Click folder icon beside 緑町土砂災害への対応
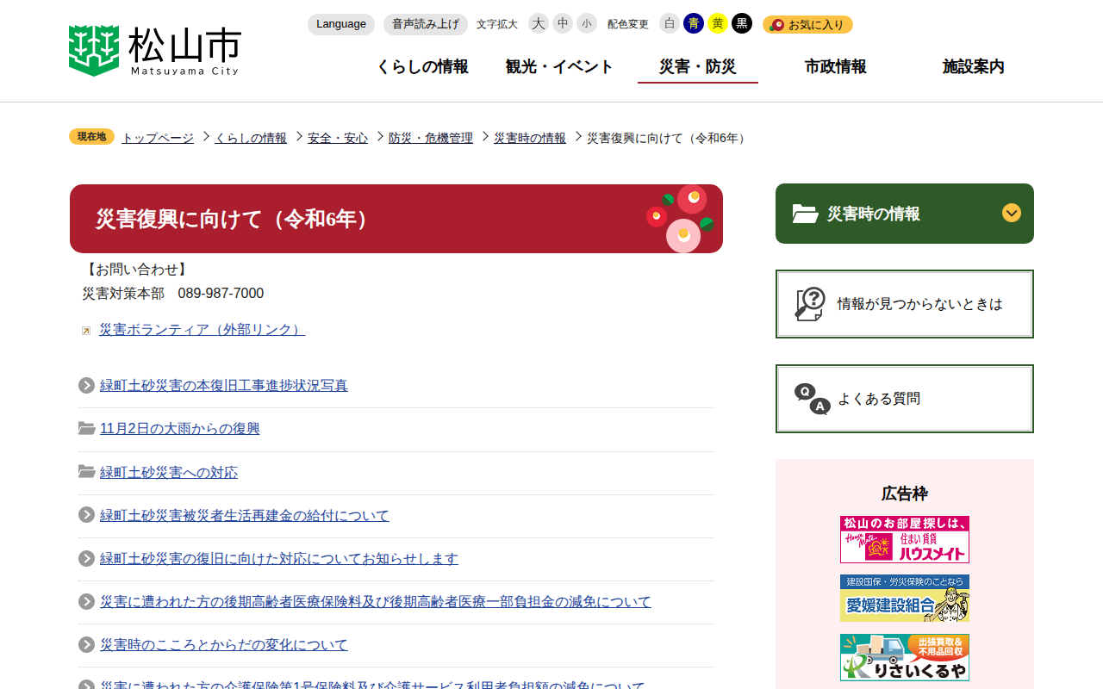Viewport: 1103px width, 689px height. click(x=86, y=471)
